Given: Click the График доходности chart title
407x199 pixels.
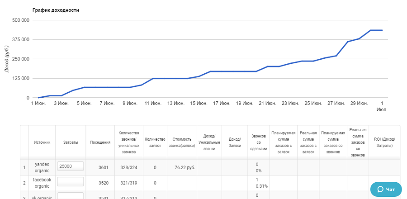Looking at the screenshot, I should coord(56,10).
